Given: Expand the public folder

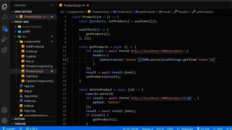Looking at the screenshot, I should click(26, 31).
